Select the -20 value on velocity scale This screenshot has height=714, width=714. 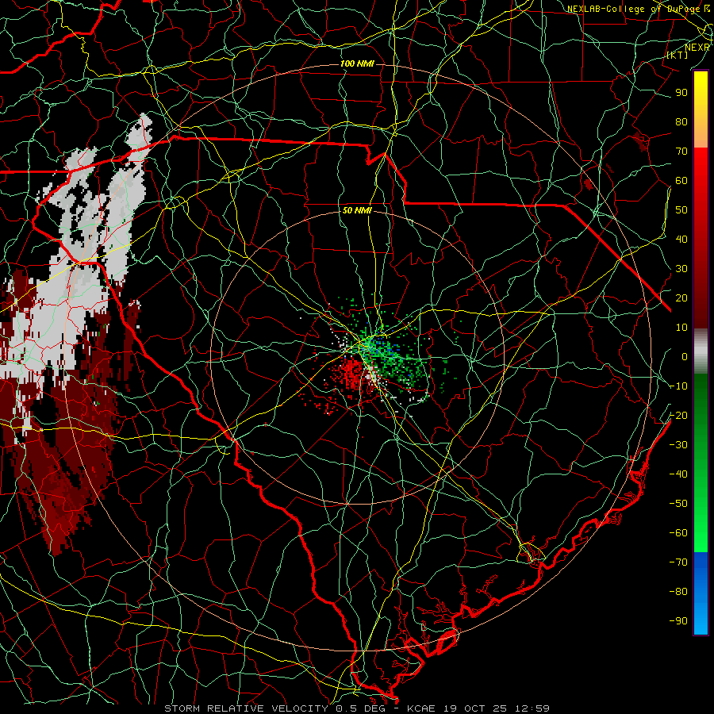pyautogui.click(x=678, y=415)
